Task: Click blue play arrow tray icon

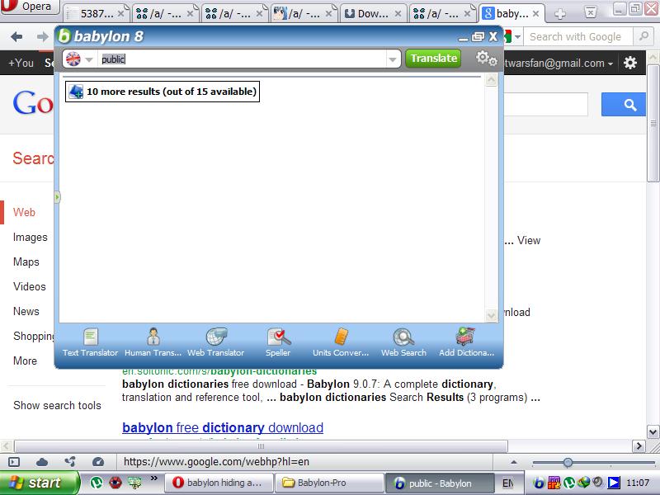Action: 614,483
